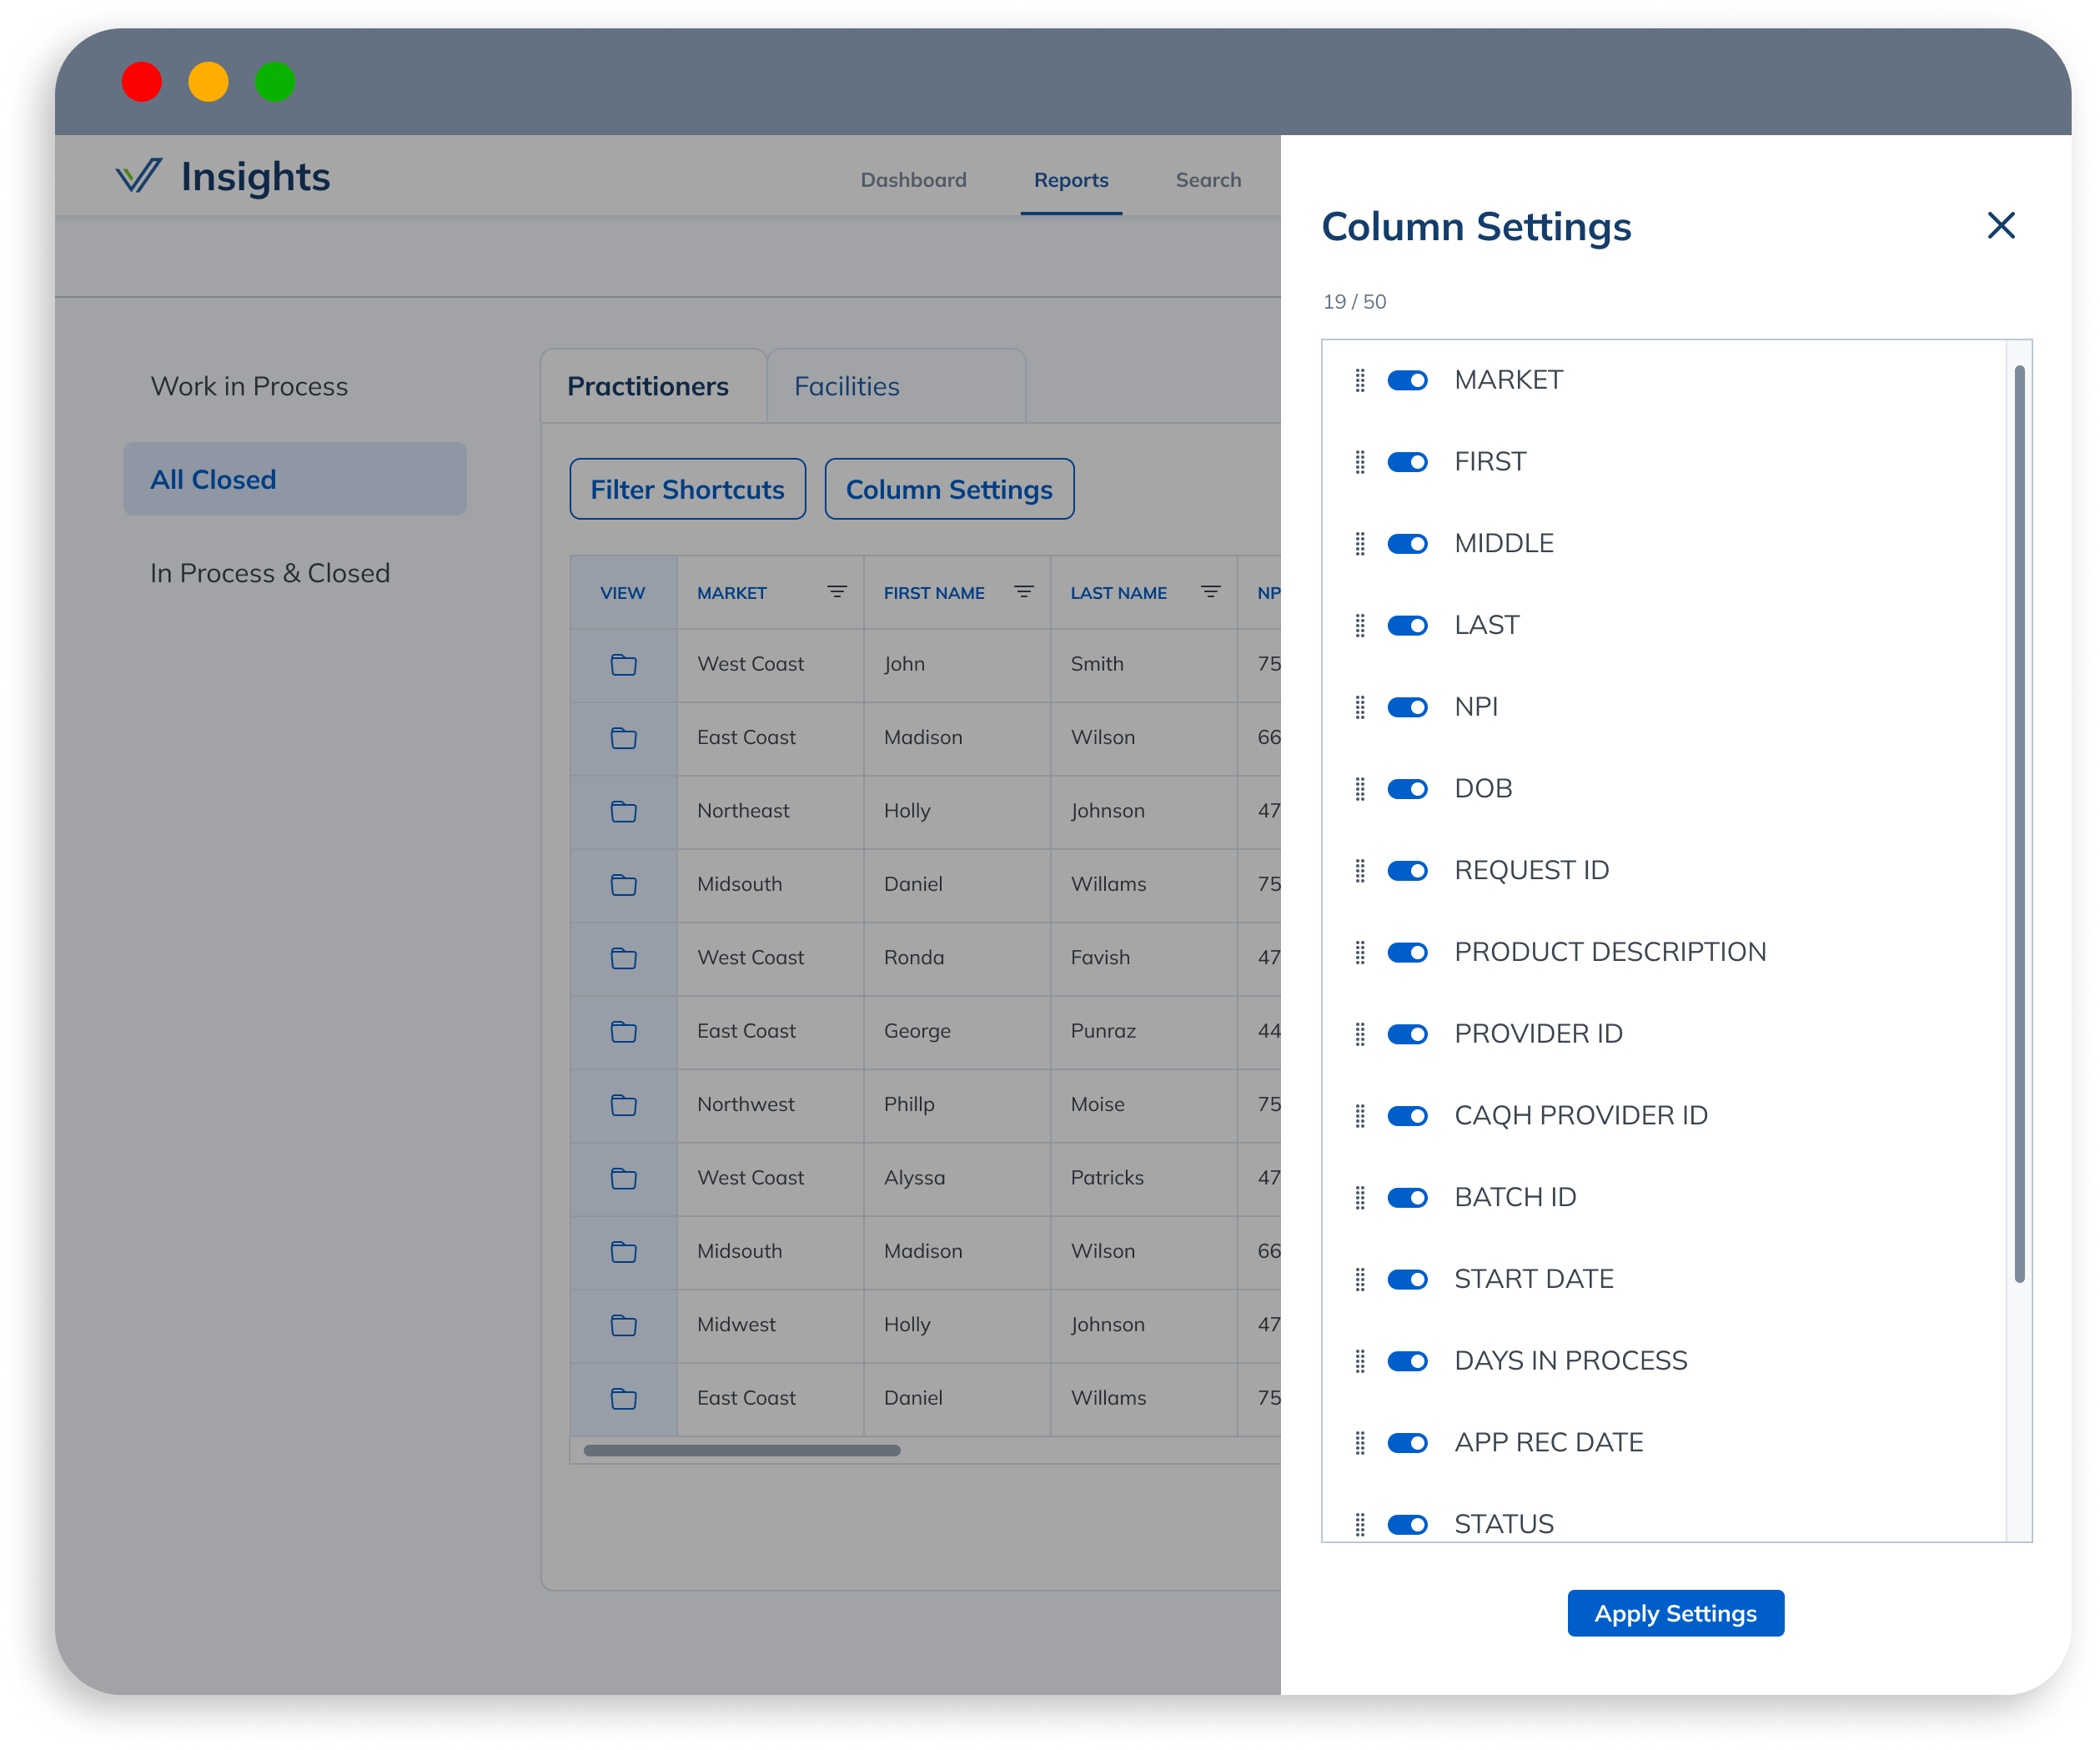Disable the DOB column toggle

[1407, 789]
